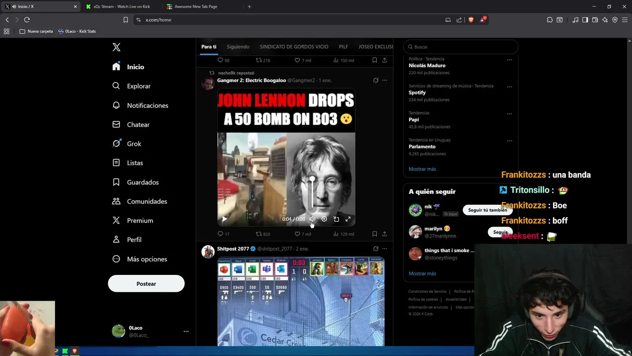The image size is (632, 356).
Task: Expand video to fullscreen
Action: [348, 219]
